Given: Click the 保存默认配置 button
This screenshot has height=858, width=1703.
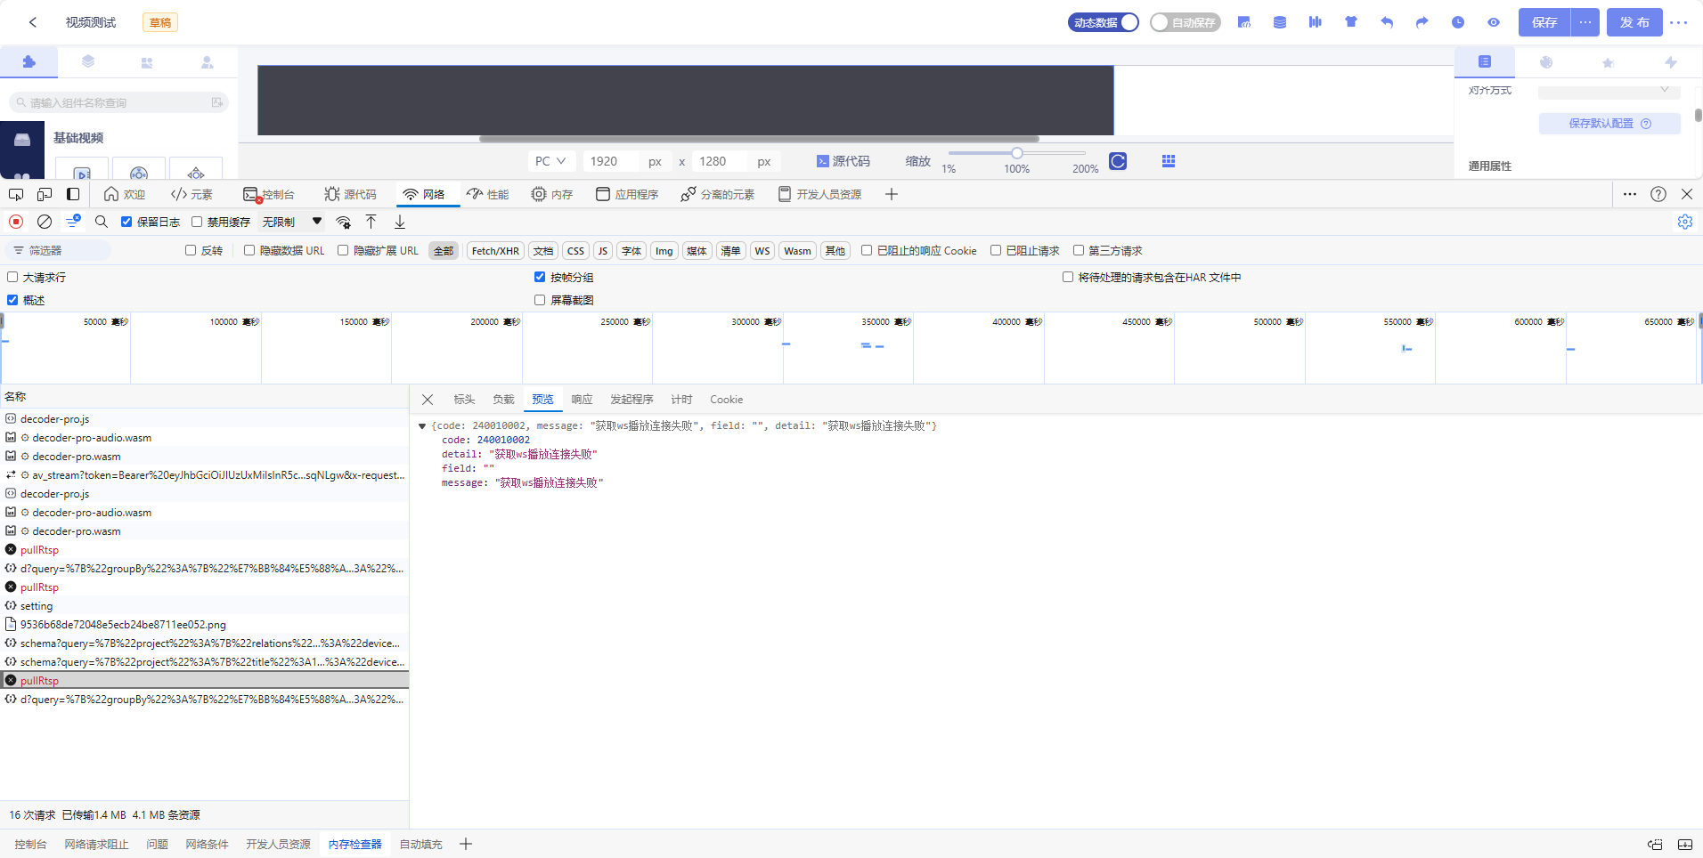Looking at the screenshot, I should point(1609,124).
